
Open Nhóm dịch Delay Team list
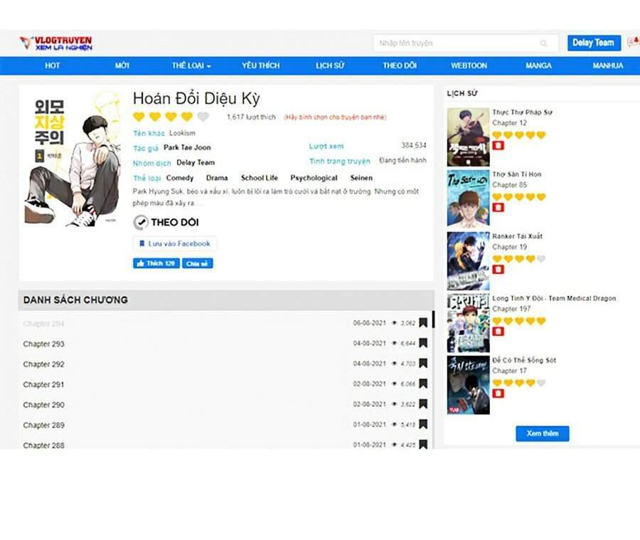196,163
